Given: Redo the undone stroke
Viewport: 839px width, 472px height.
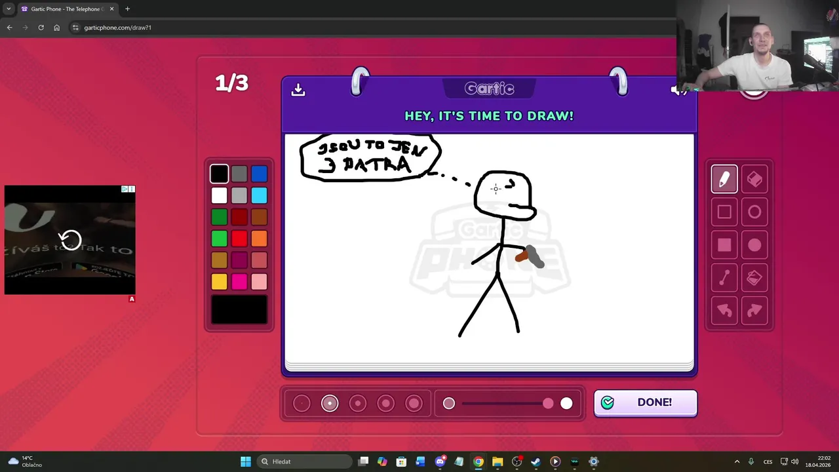Looking at the screenshot, I should [754, 311].
